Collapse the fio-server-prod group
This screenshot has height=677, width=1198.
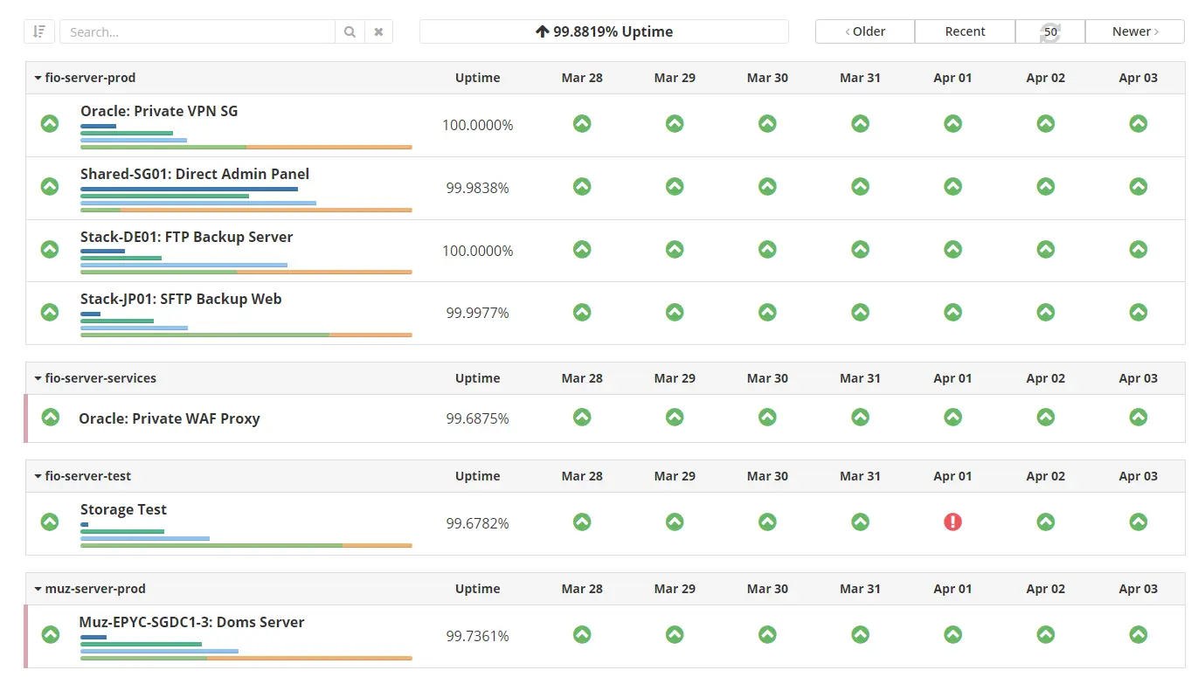[38, 77]
